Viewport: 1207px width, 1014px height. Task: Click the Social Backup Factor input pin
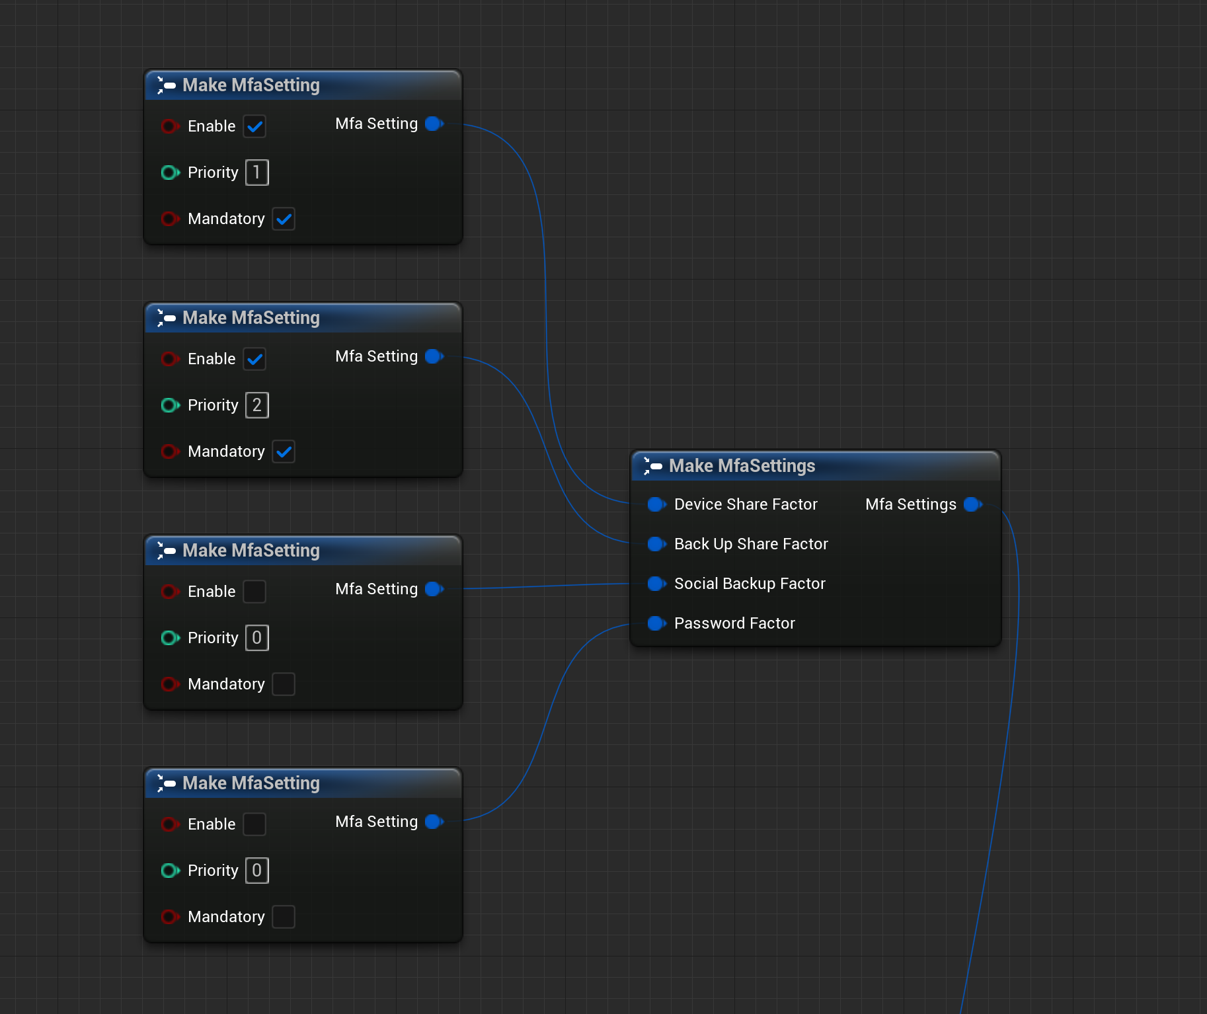point(656,584)
